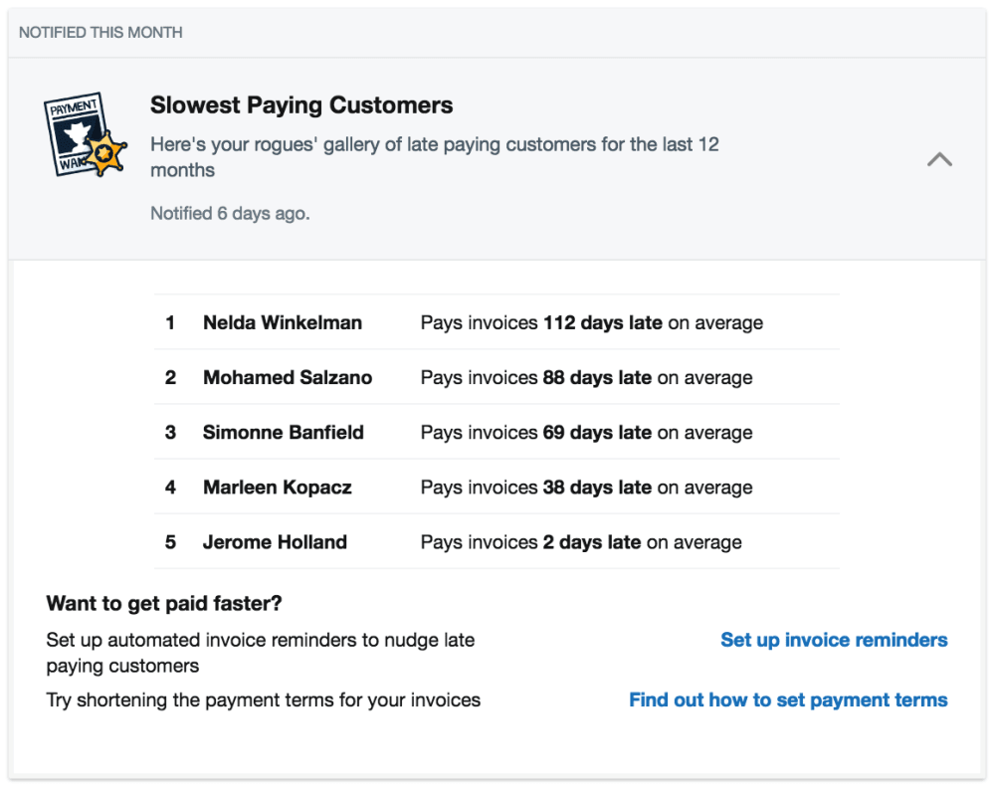
Task: Click the Slowest Paying Customers title
Action: (x=300, y=104)
